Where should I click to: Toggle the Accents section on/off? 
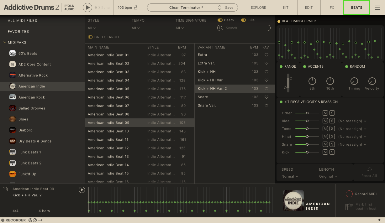[304, 66]
